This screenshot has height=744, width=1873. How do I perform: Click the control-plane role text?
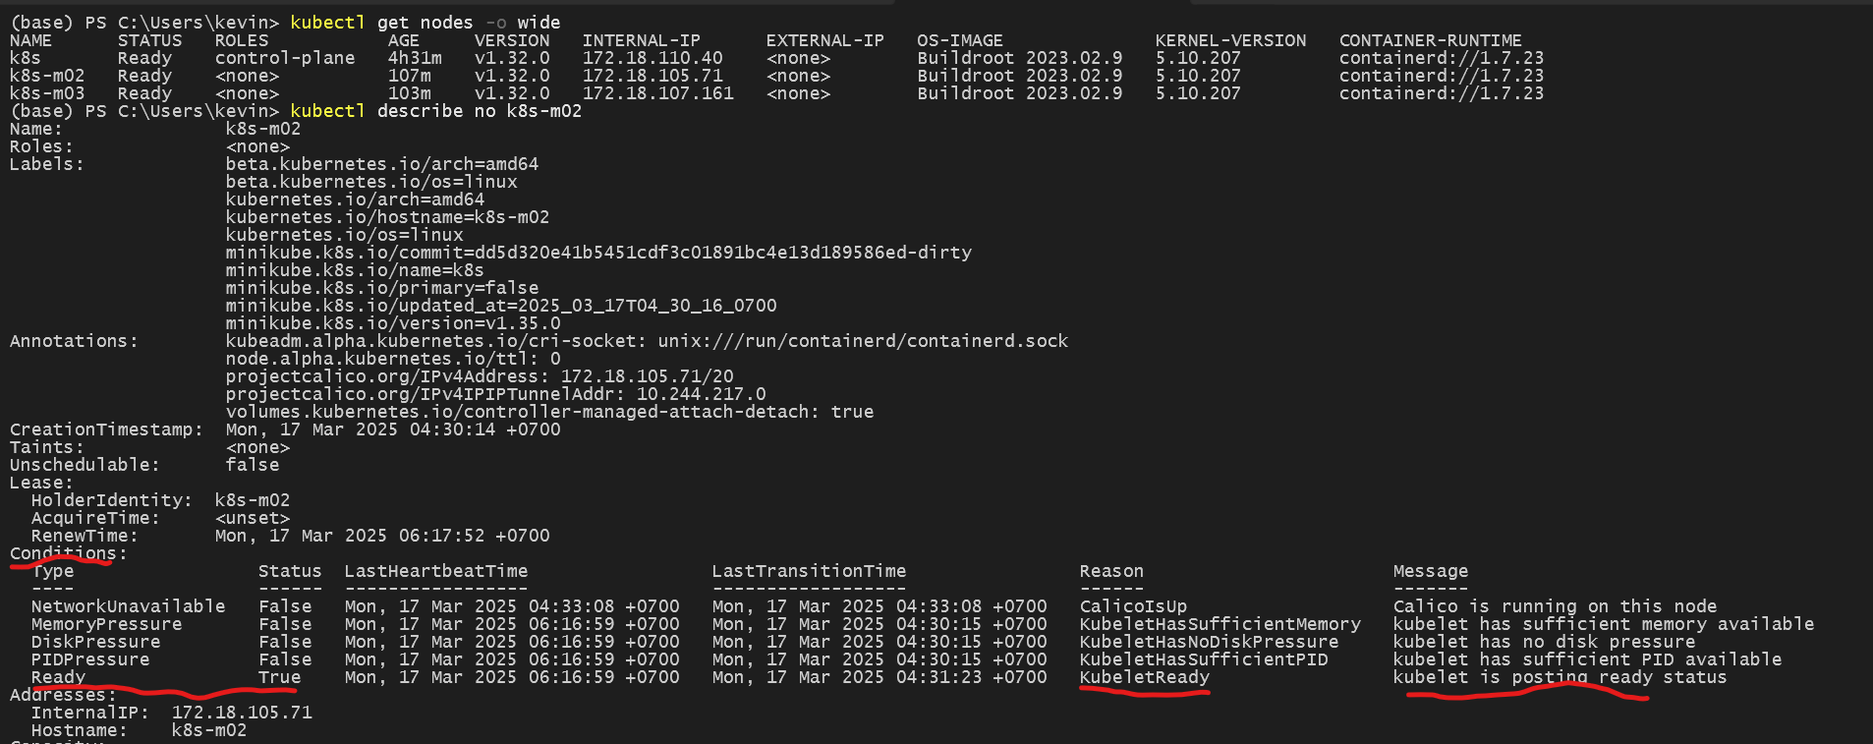click(x=285, y=58)
